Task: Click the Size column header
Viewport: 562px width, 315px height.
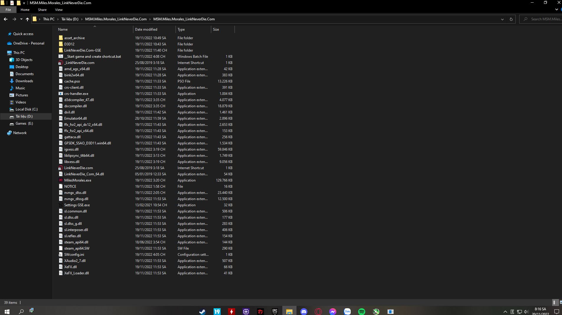Action: [x=216, y=29]
